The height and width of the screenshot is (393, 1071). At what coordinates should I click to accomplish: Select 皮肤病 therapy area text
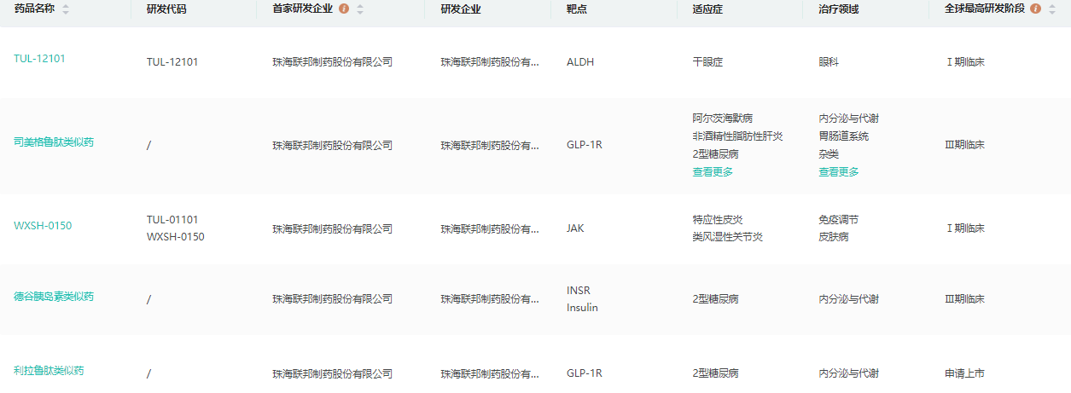click(834, 237)
